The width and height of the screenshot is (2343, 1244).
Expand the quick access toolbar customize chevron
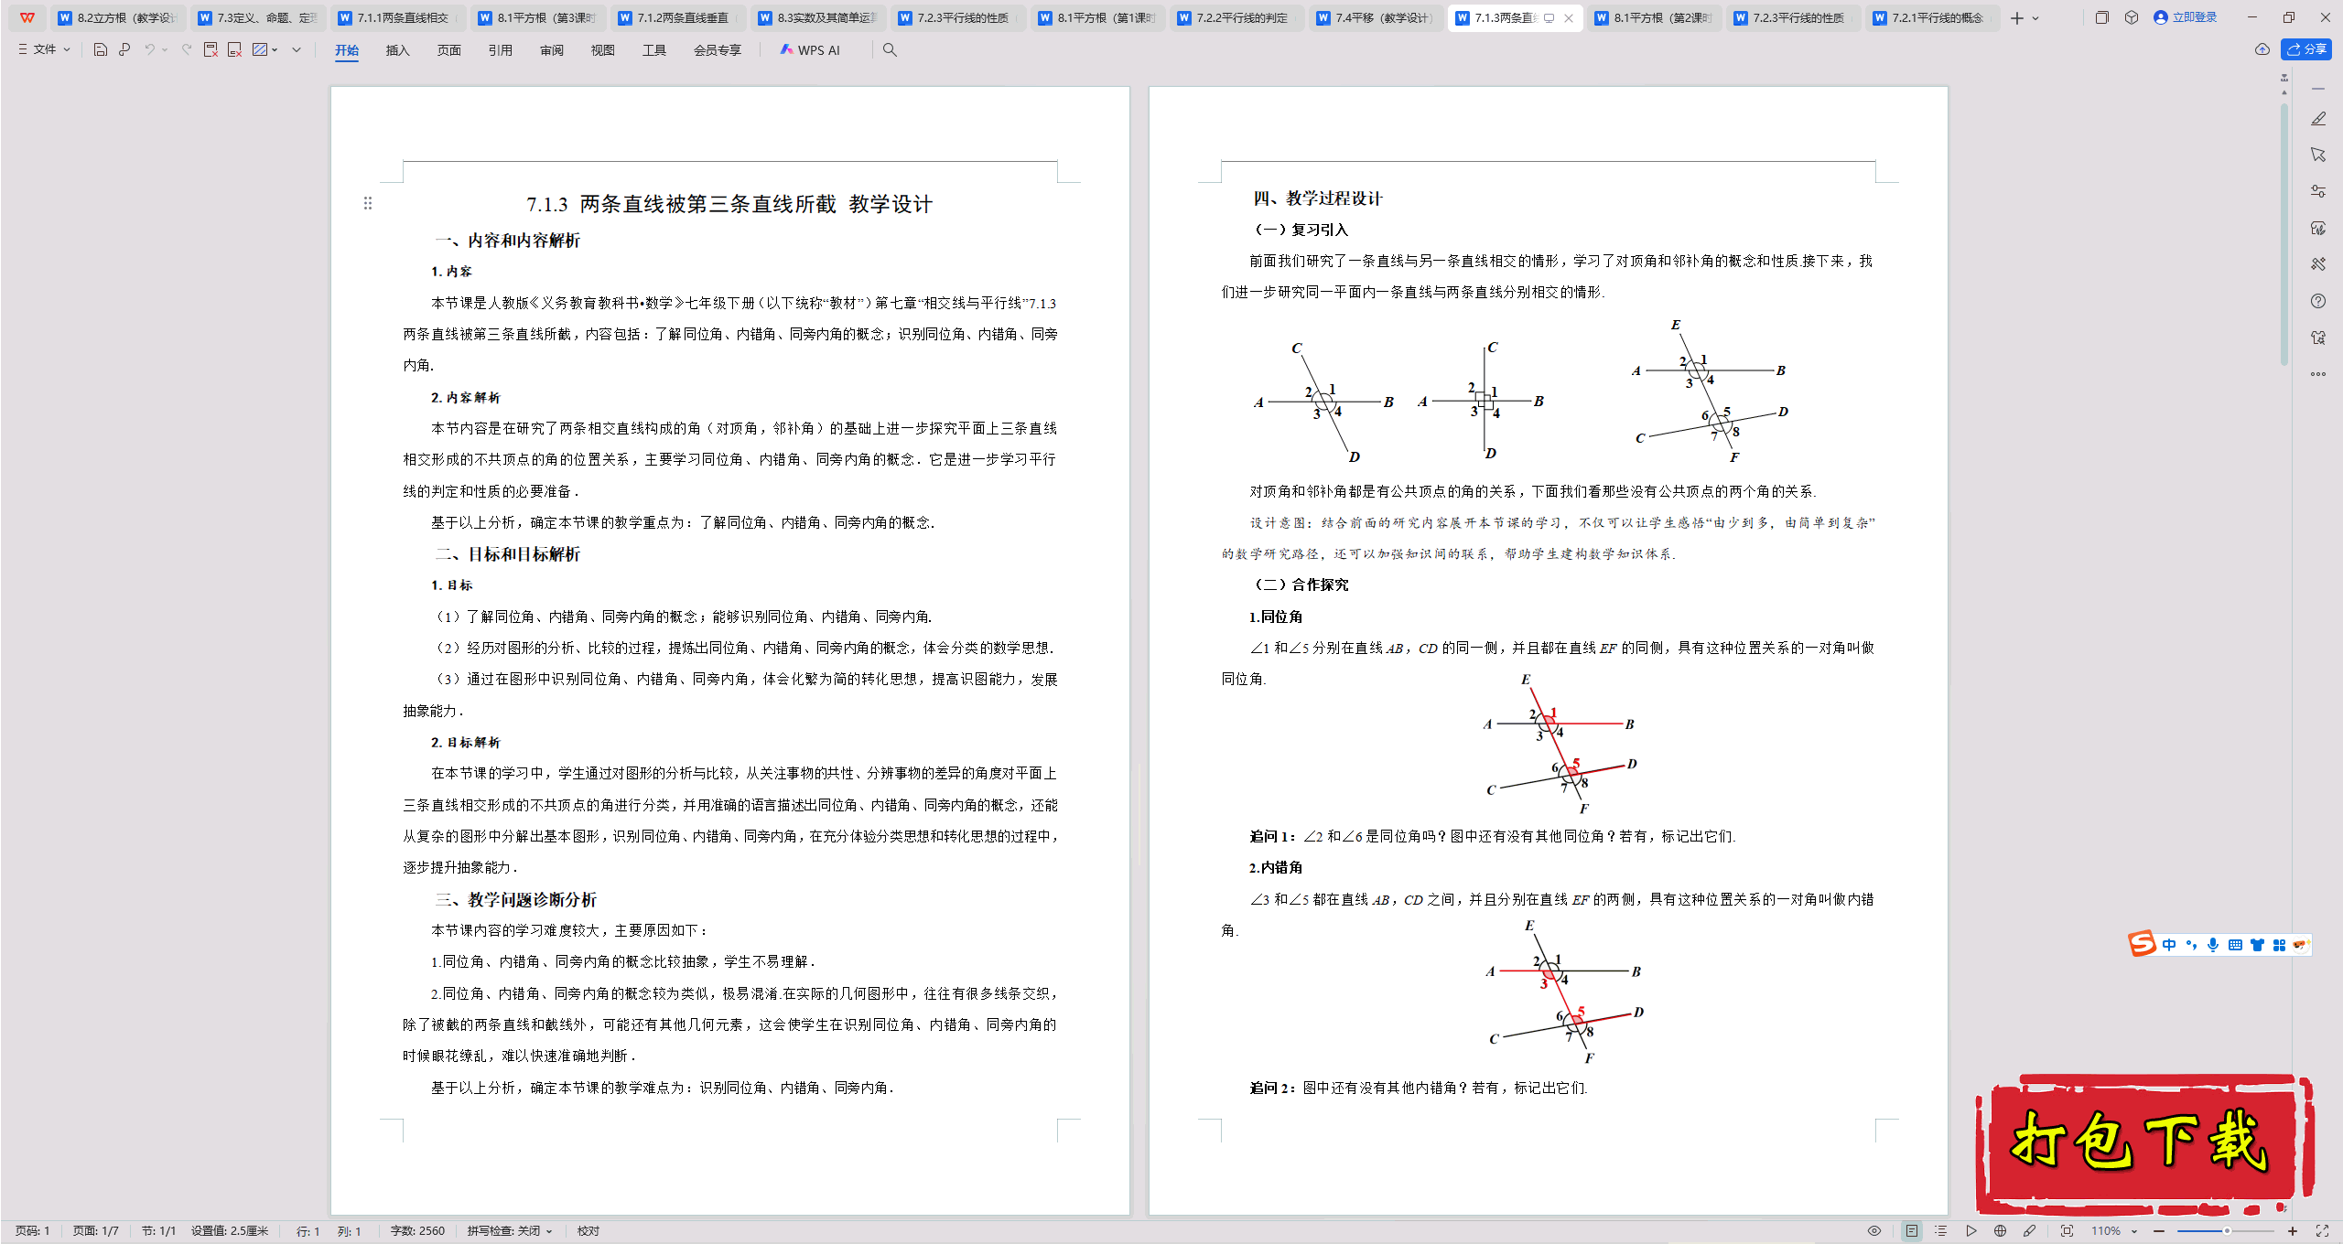(297, 50)
